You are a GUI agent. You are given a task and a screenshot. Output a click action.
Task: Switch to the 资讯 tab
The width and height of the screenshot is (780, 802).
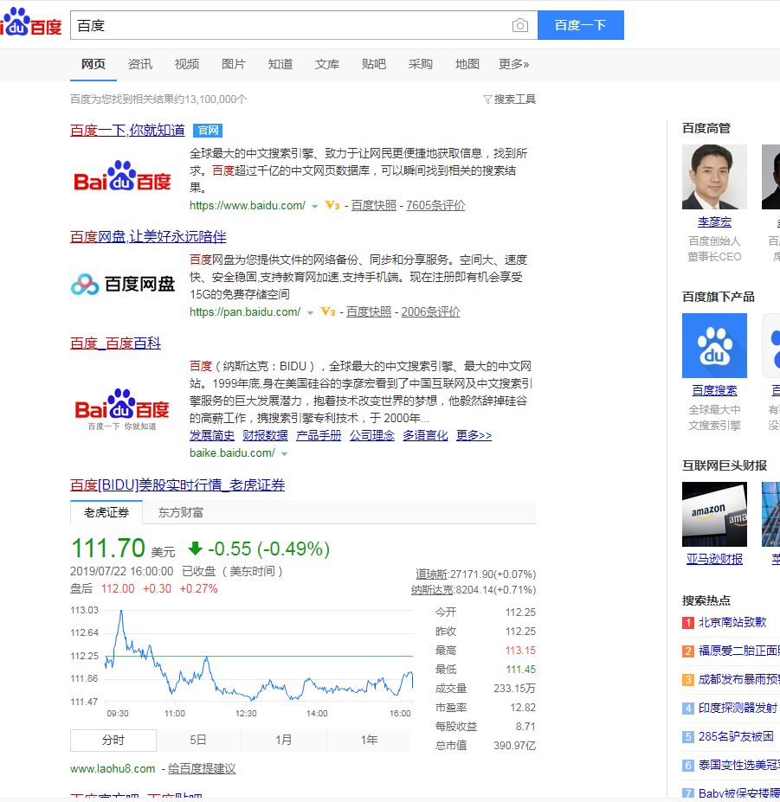pos(140,64)
